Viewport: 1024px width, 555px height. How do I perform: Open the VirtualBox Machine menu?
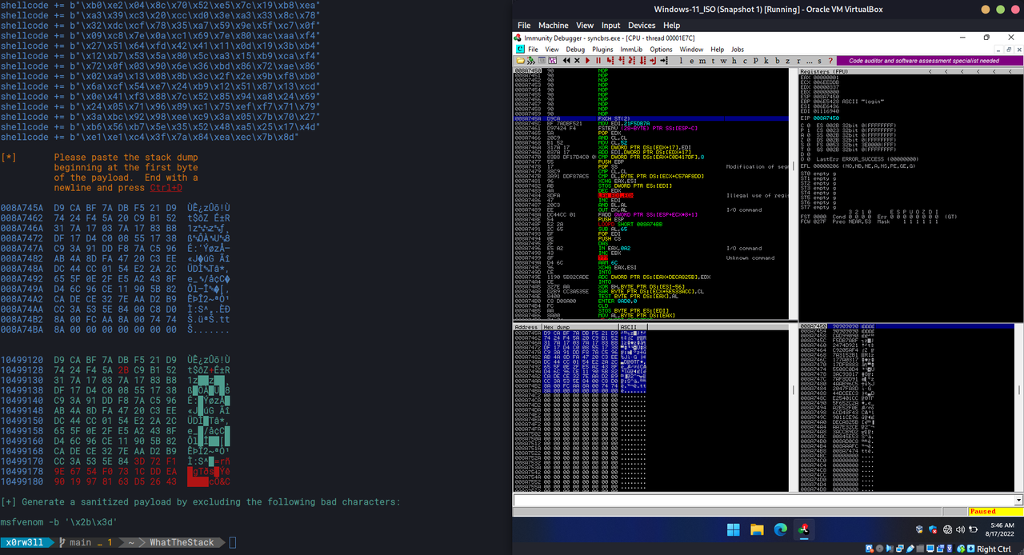(554, 26)
